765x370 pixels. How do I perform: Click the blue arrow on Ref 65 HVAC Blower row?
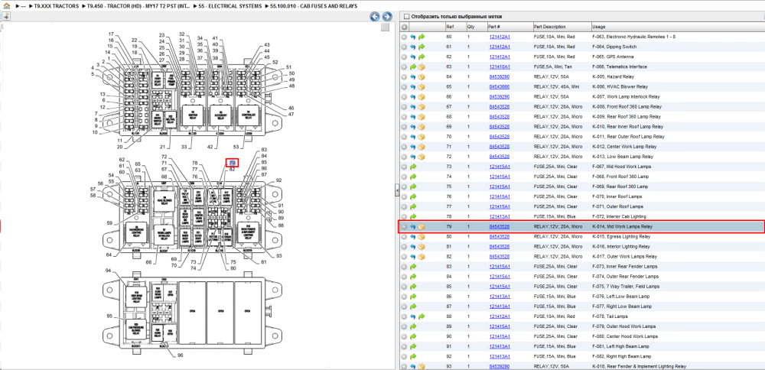[413, 87]
